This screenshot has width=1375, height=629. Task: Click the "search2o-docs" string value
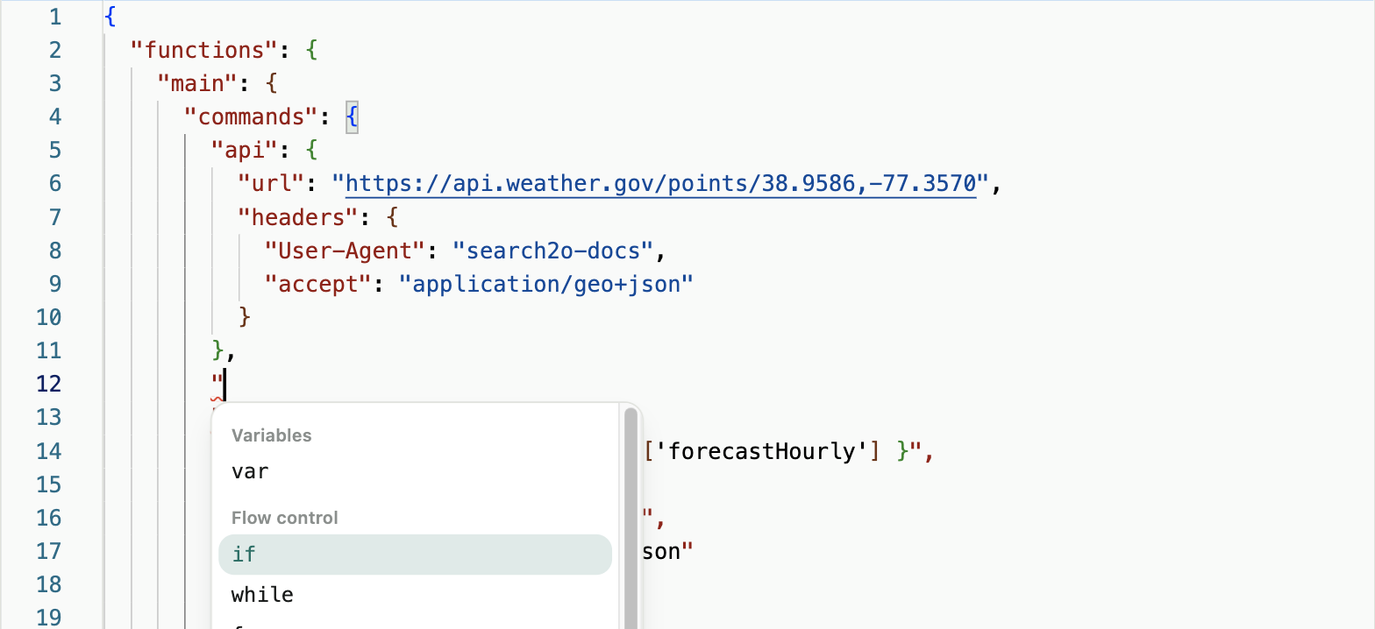[x=553, y=251]
